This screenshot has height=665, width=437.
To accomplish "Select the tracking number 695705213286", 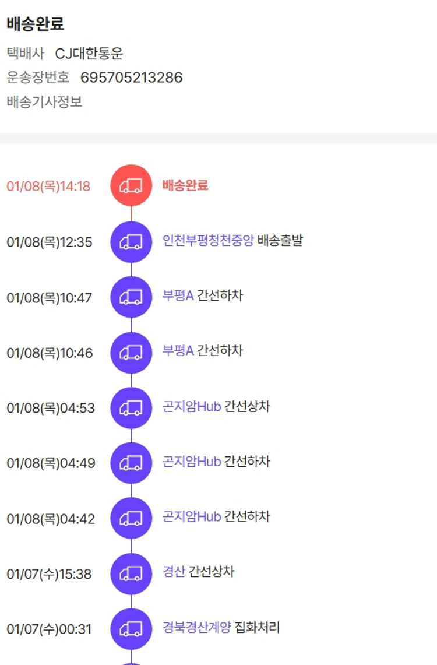I will click(x=131, y=78).
